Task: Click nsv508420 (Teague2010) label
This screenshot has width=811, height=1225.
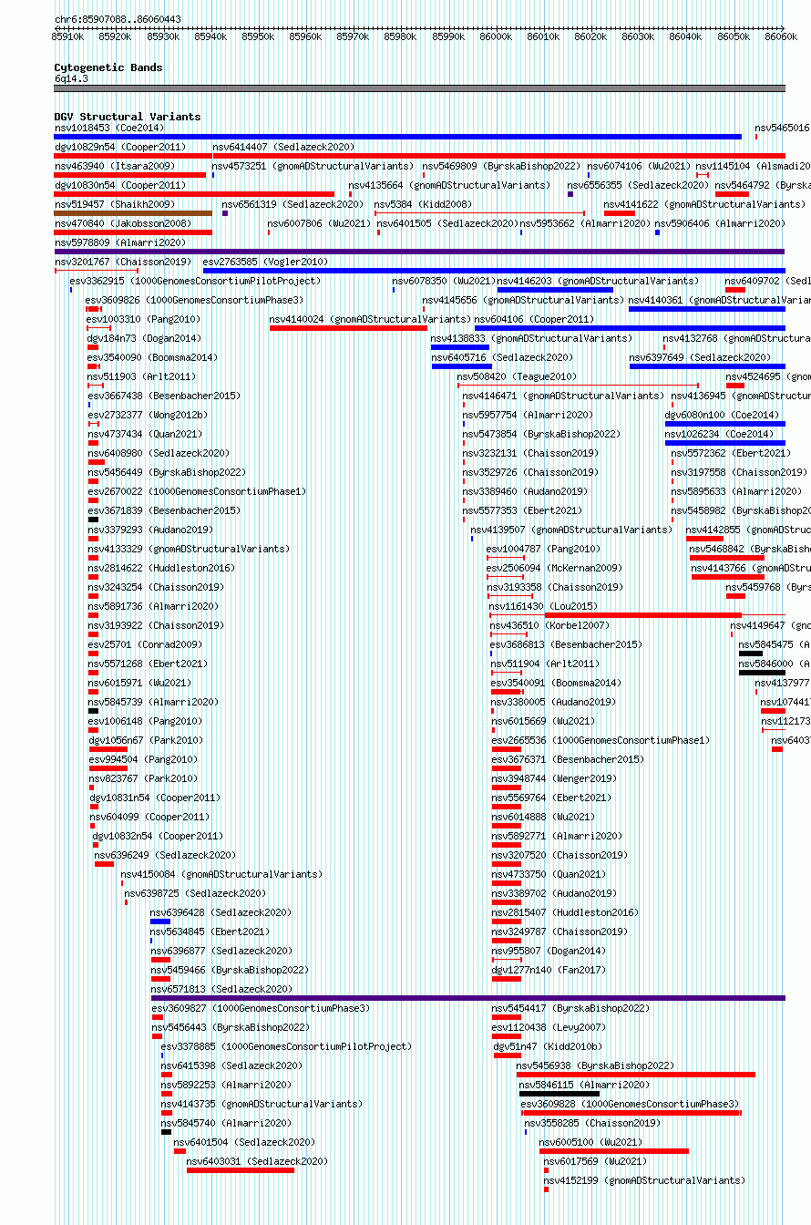Action: [517, 376]
